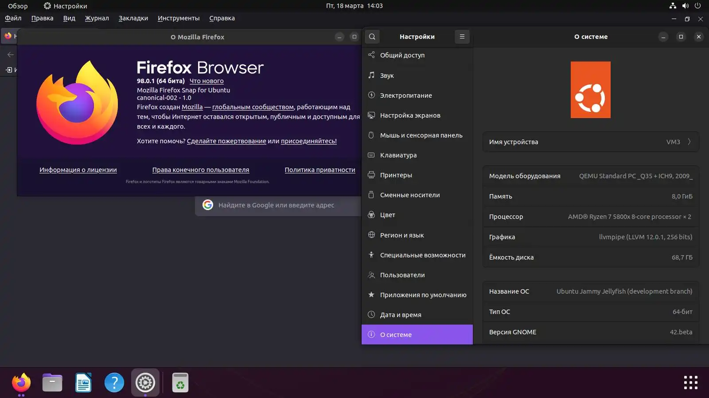
Task: Open the clock and calendar in top bar
Action: pyautogui.click(x=354, y=6)
